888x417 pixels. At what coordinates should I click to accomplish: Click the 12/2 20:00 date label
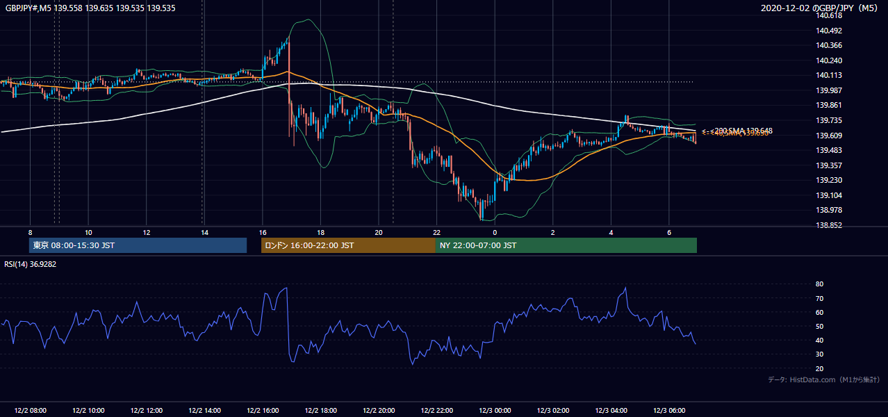tap(379, 411)
